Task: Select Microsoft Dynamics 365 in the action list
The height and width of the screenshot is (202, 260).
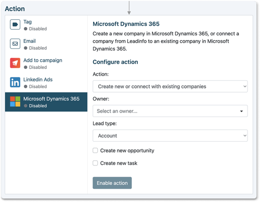Action: pos(46,102)
